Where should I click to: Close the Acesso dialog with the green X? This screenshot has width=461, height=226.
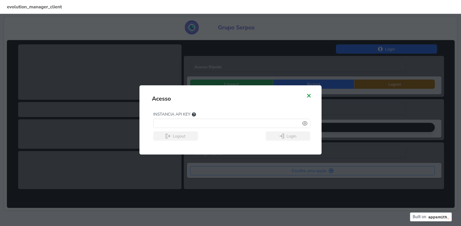pyautogui.click(x=309, y=96)
